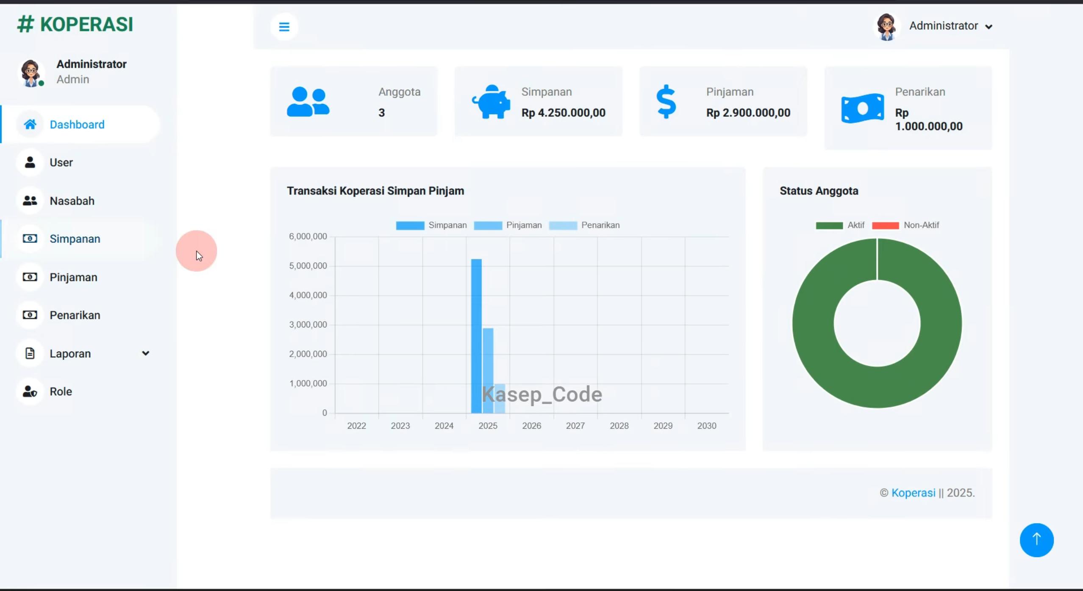This screenshot has height=591, width=1083.
Task: Click the 2025 Pinjaman bar in chart
Action: click(x=488, y=371)
